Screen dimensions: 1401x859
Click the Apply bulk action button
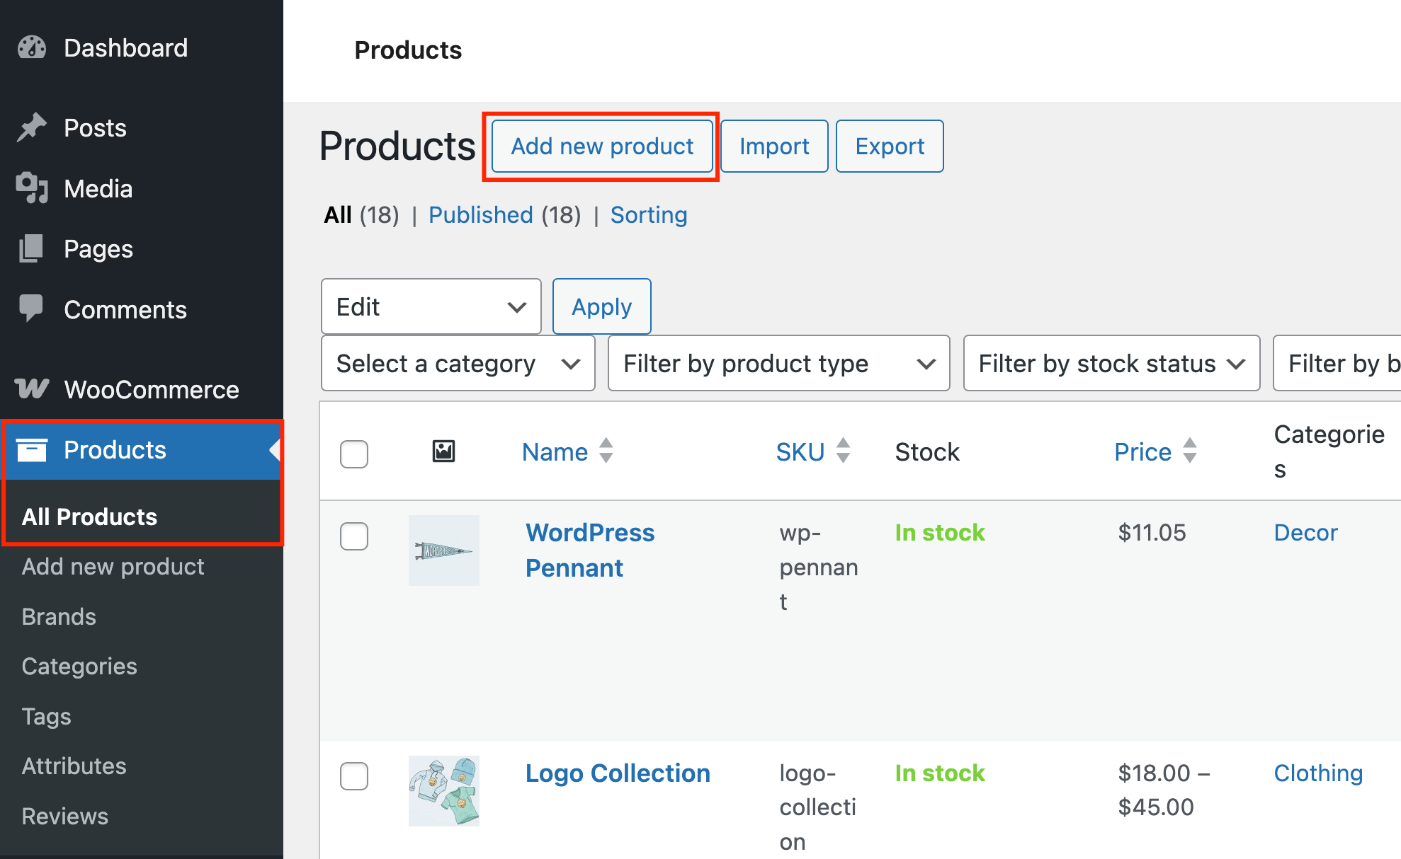pos(602,306)
